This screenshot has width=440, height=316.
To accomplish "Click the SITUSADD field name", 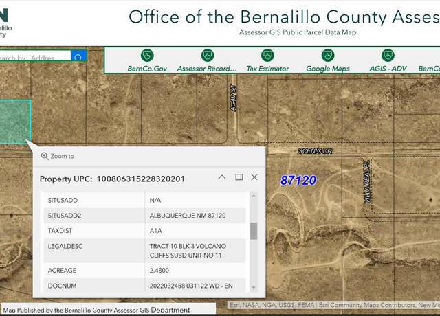I will tap(63, 200).
